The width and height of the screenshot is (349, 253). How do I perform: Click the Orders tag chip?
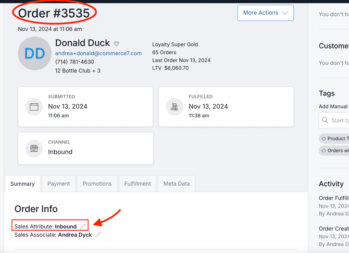[x=336, y=151]
